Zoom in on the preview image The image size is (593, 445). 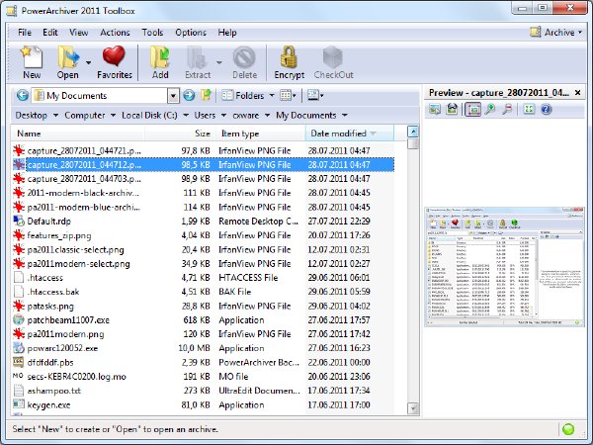pyautogui.click(x=490, y=110)
